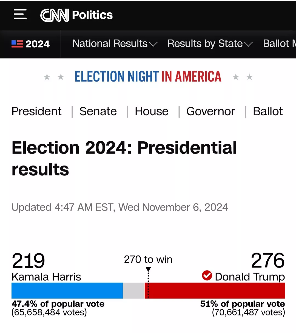The height and width of the screenshot is (333, 296).
Task: Open the Governor tab
Action: (210, 111)
